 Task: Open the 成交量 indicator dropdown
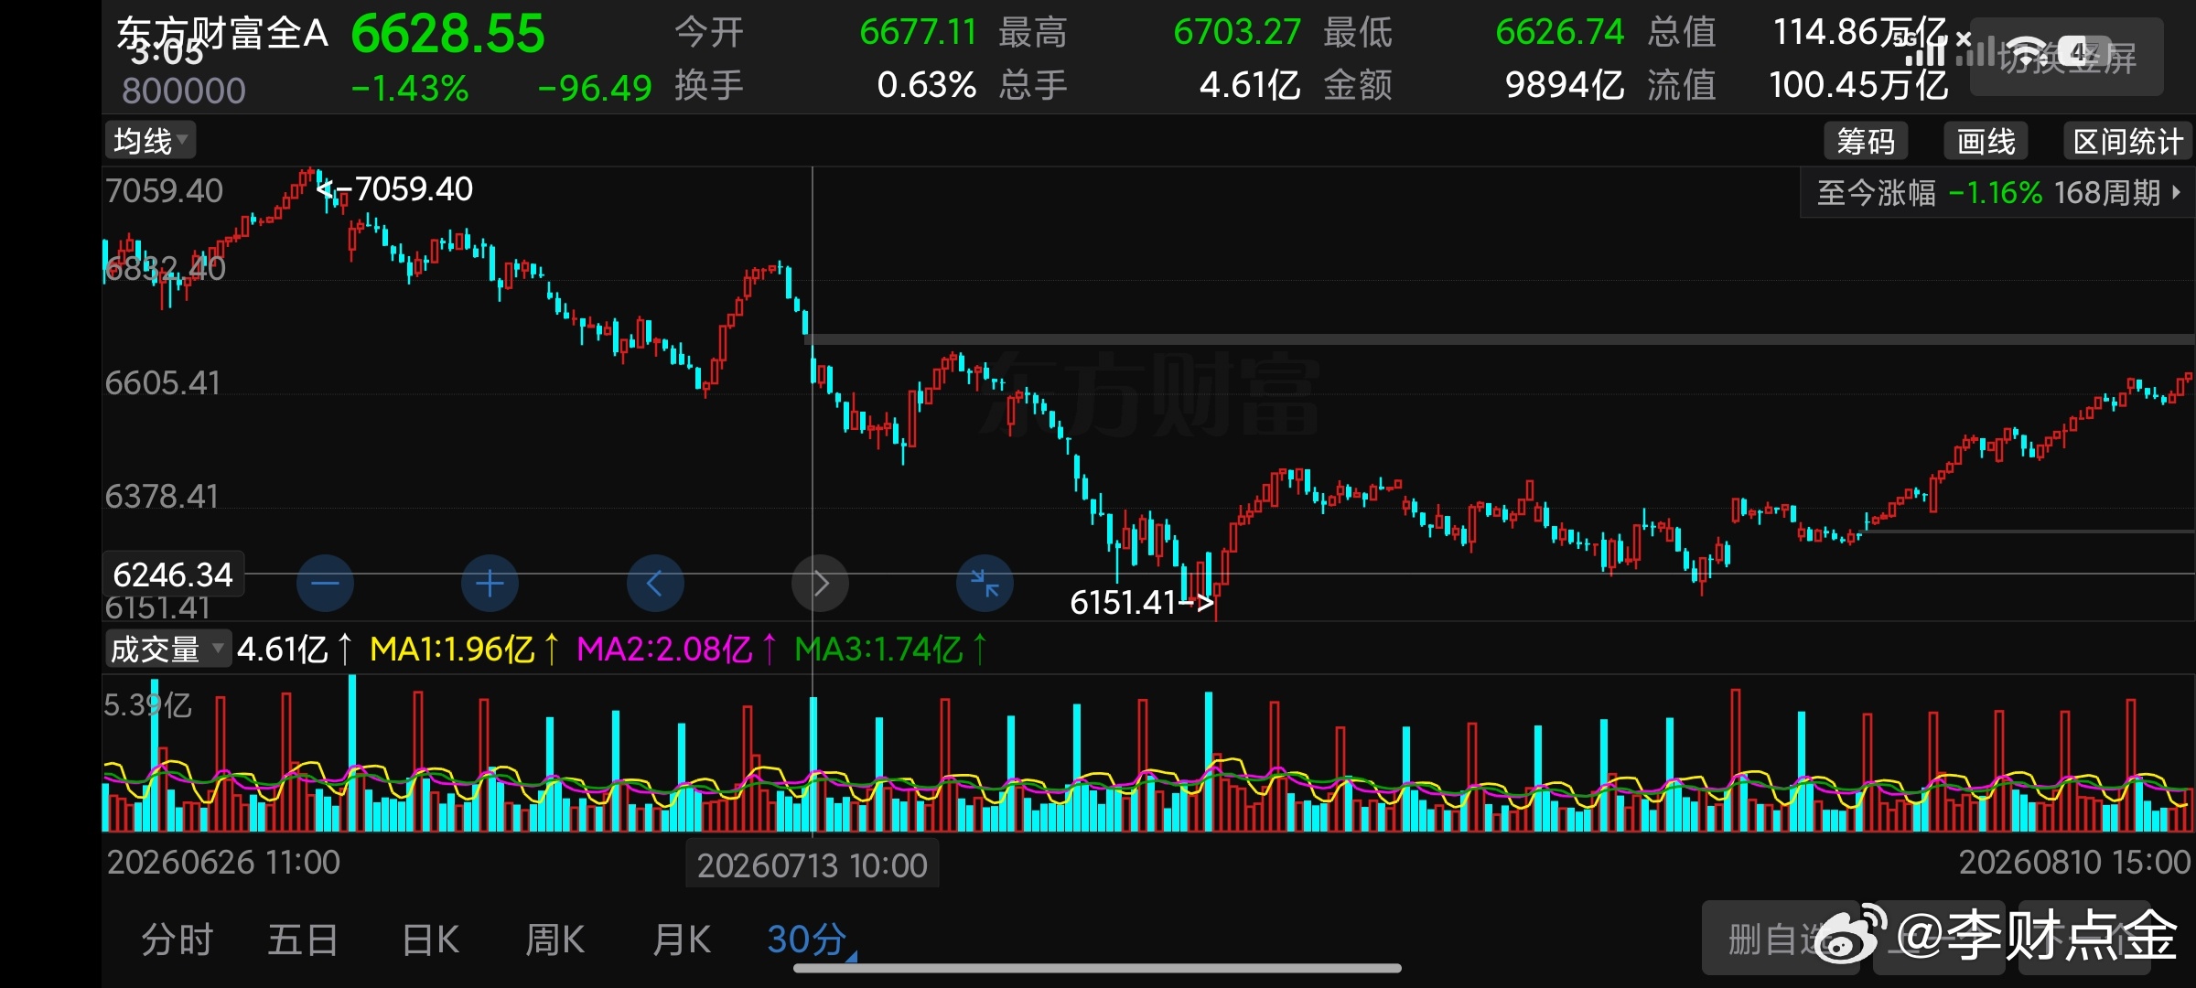tap(167, 649)
